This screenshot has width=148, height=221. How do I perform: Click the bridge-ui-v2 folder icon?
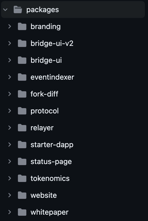(22, 43)
